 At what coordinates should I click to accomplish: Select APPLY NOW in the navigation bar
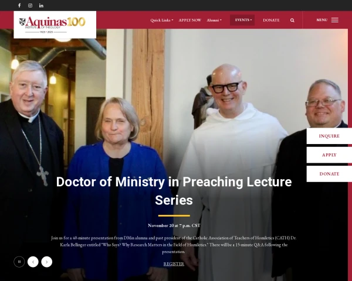tap(189, 20)
